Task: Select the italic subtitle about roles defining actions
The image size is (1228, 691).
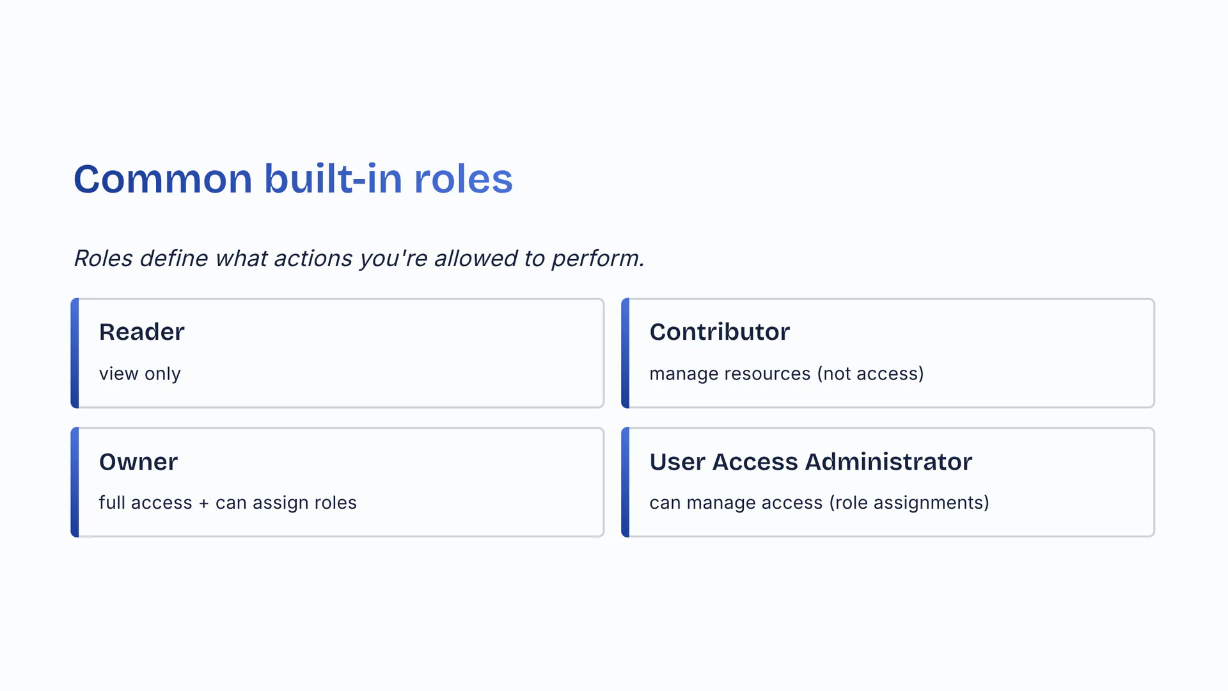Action: coord(359,258)
